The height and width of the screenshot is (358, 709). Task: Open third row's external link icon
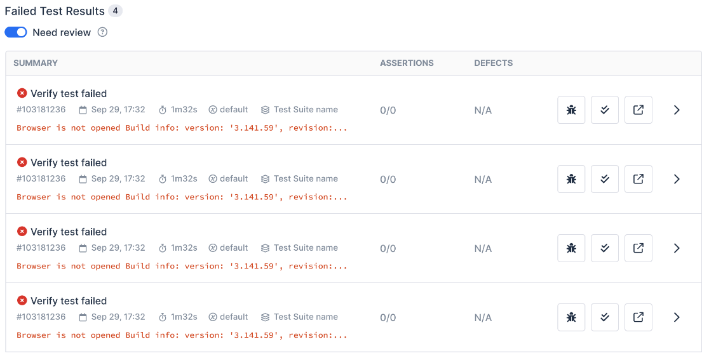pyautogui.click(x=638, y=248)
